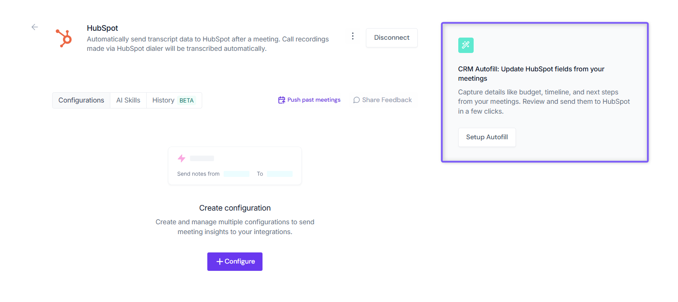Go back using the left arrow
678x302 pixels.
[x=35, y=27]
